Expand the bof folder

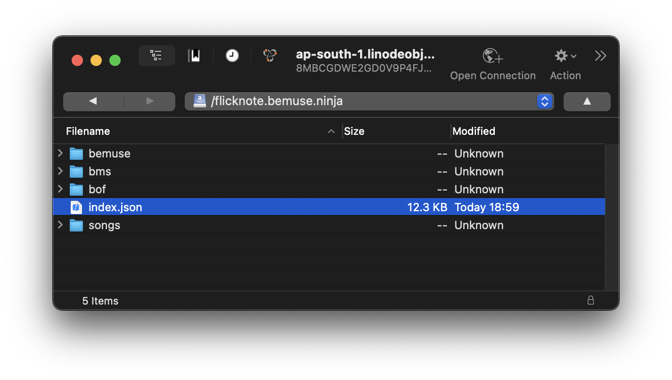(x=60, y=189)
